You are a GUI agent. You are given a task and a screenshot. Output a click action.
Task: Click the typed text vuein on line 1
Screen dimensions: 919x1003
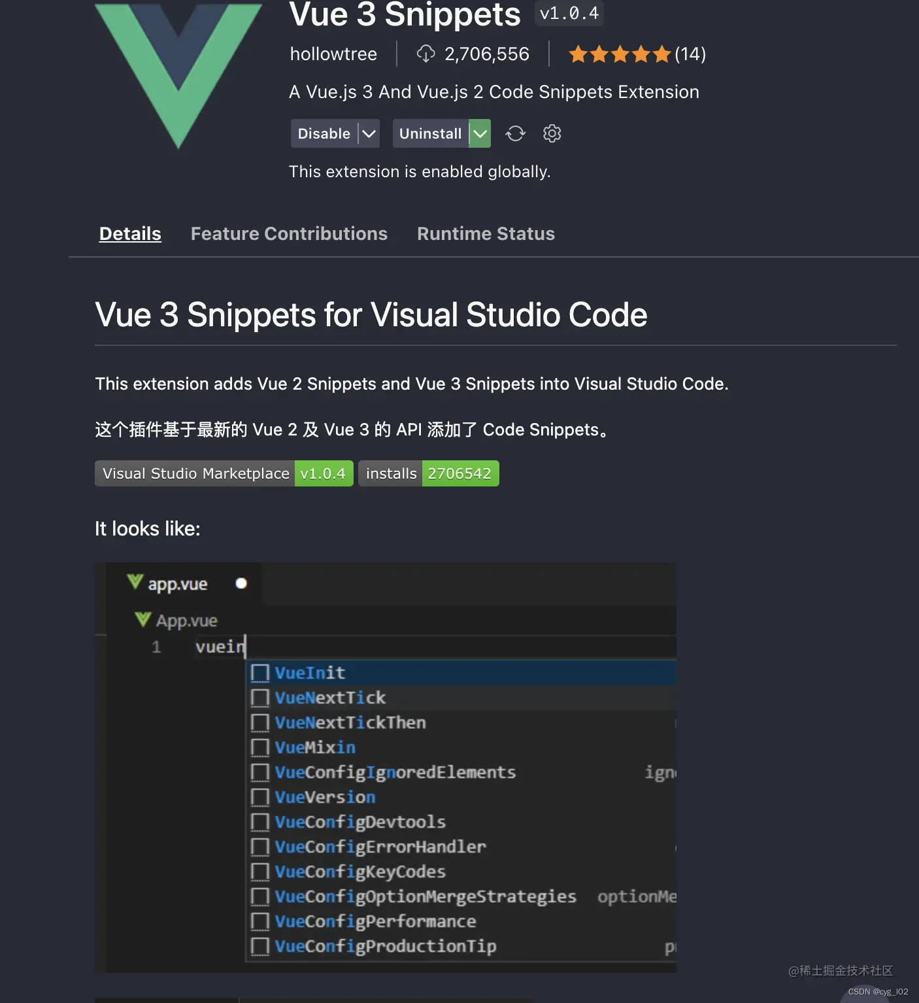(x=220, y=647)
